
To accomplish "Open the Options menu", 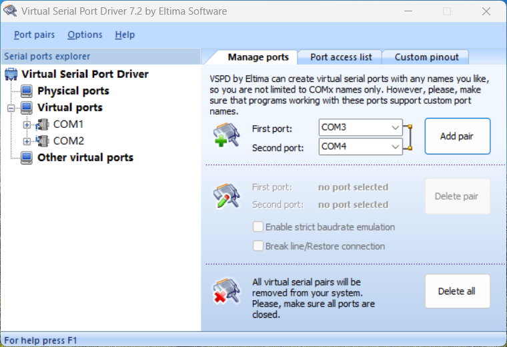I will click(85, 35).
